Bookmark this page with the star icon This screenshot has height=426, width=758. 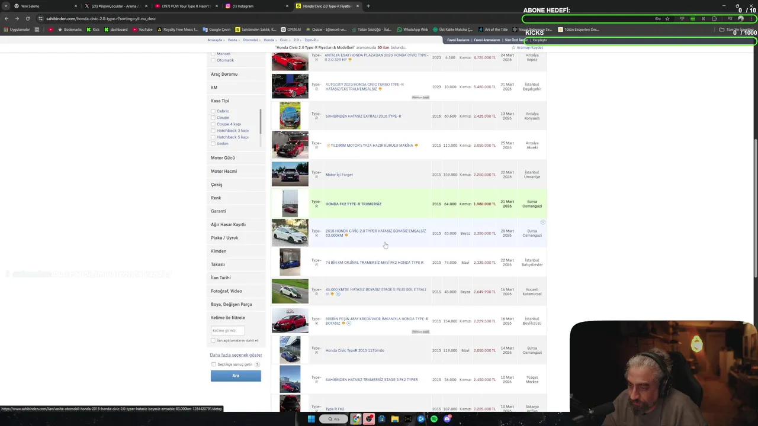[667, 18]
